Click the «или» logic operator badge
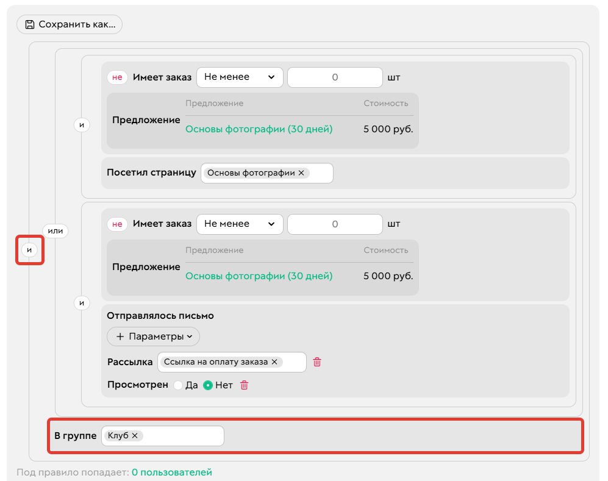This screenshot has height=481, width=608. coord(55,231)
